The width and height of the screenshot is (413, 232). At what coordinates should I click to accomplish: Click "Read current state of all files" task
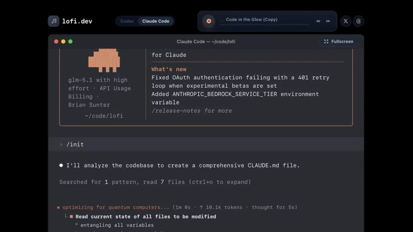(146, 217)
